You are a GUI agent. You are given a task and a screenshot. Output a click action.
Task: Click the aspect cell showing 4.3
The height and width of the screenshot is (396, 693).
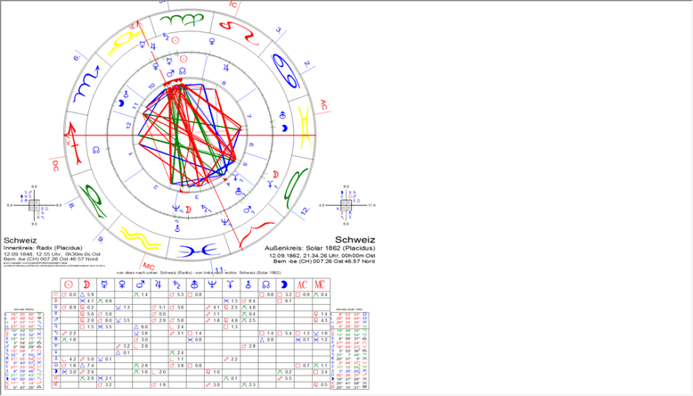[x=320, y=320]
